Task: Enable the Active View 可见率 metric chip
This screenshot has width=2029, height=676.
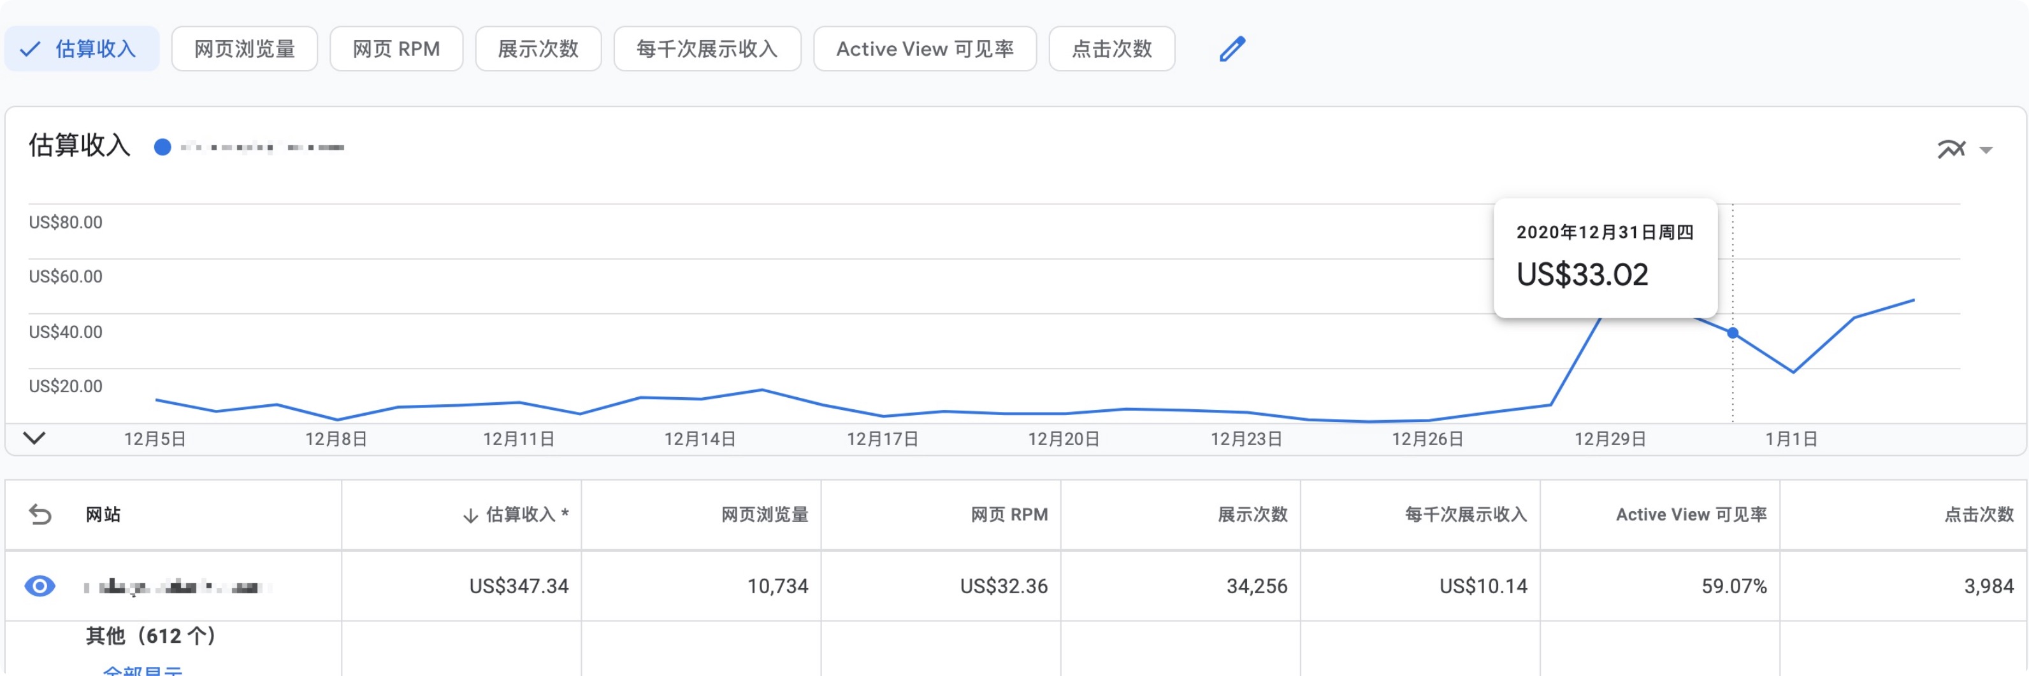Action: 924,49
